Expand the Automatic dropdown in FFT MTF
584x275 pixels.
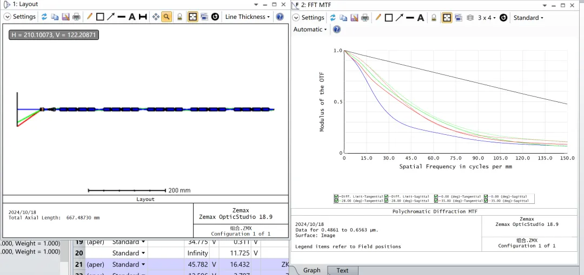(x=310, y=30)
